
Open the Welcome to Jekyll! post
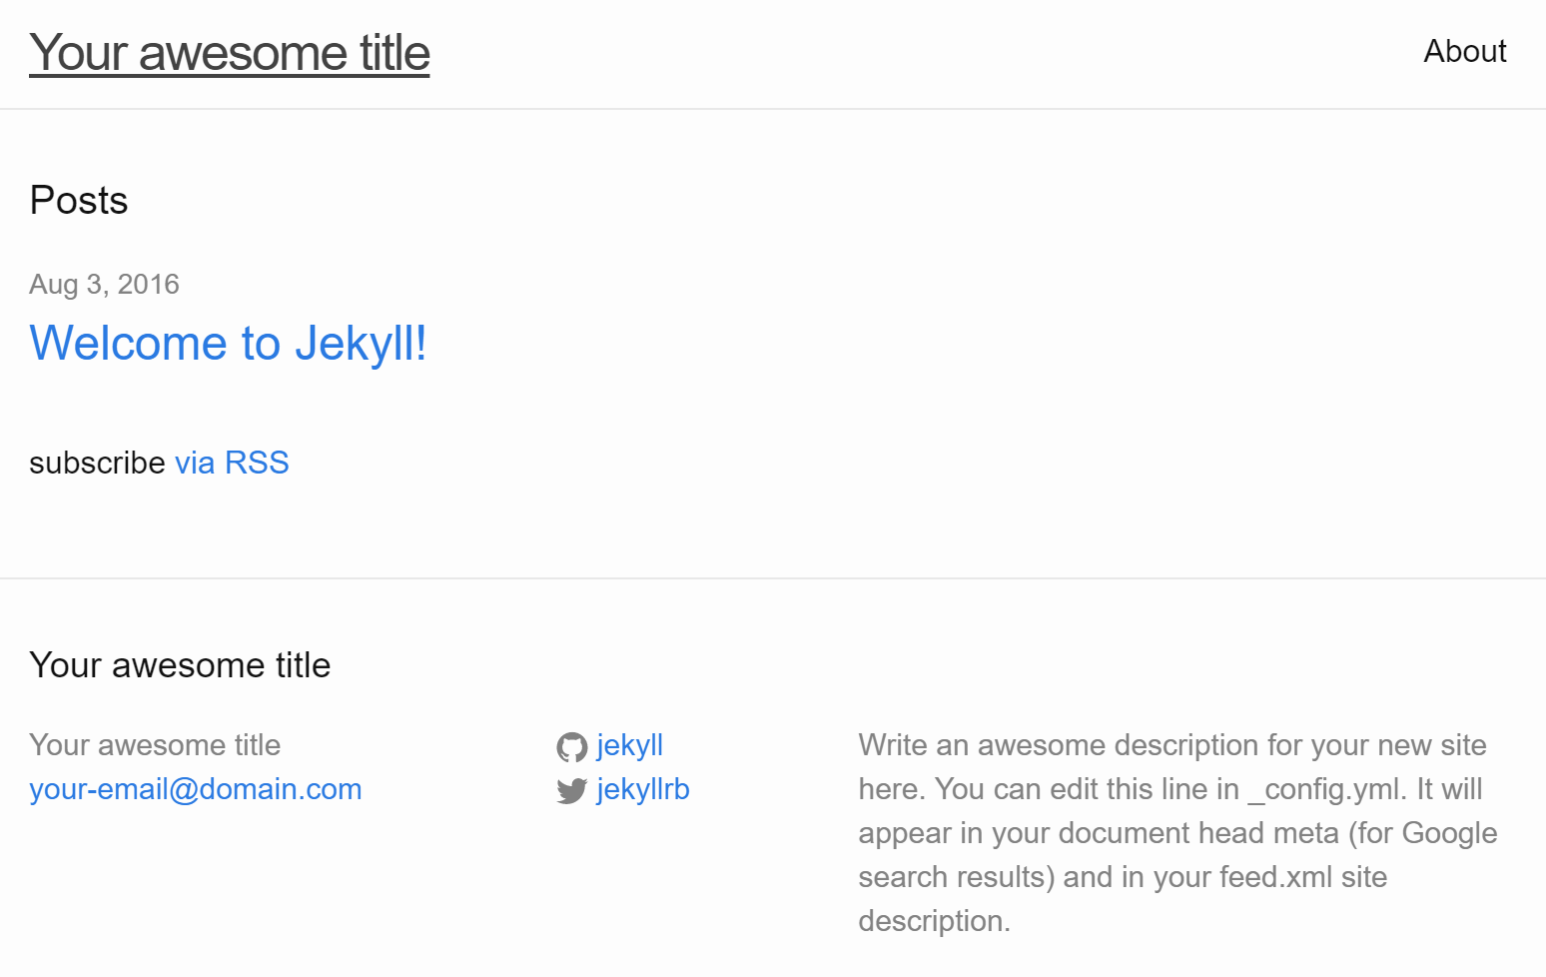tap(228, 344)
